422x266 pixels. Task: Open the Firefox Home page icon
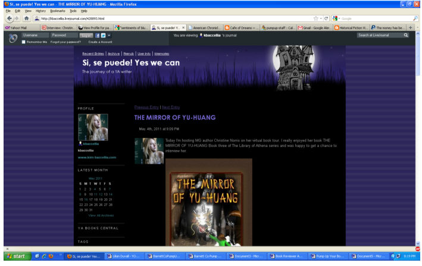[x=26, y=18]
